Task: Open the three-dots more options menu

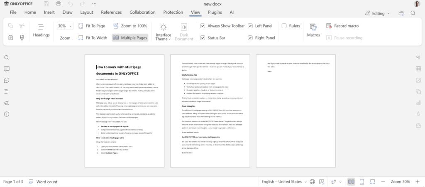Action: pos(94,4)
